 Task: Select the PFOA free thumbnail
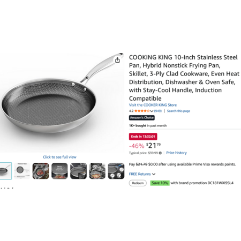coord(59,171)
